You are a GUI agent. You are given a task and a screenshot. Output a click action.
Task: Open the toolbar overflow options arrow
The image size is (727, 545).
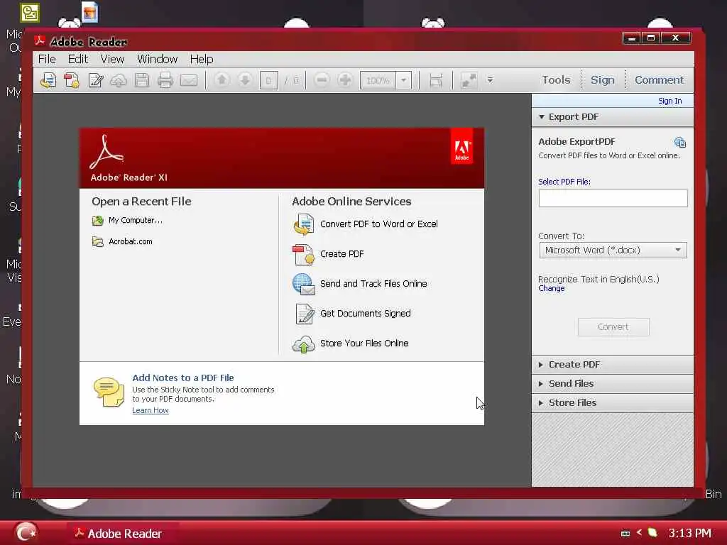(x=490, y=80)
